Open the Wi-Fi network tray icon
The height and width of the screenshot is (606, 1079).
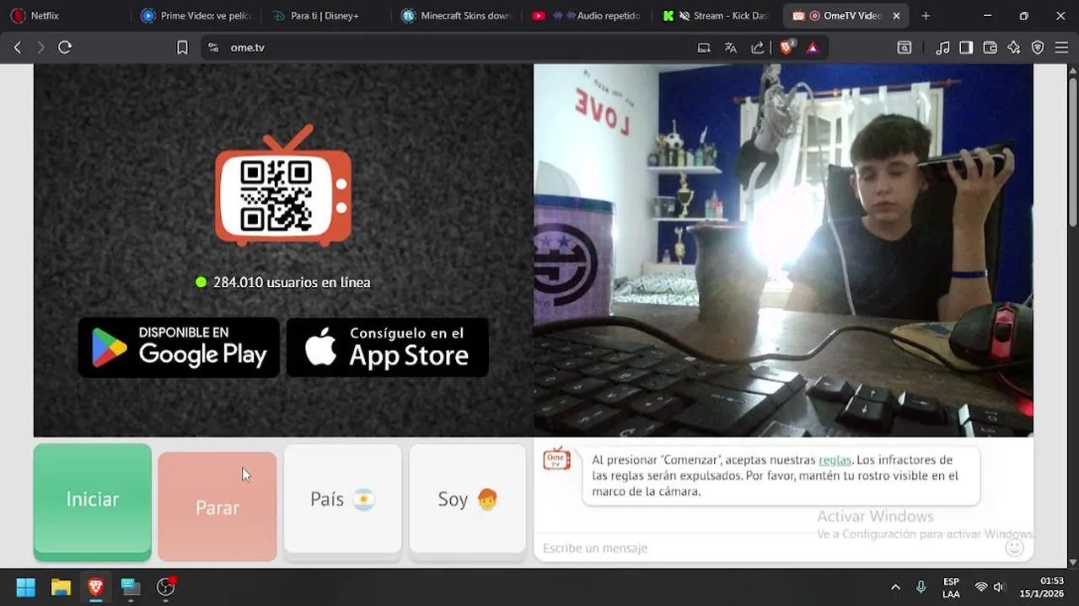click(x=980, y=587)
